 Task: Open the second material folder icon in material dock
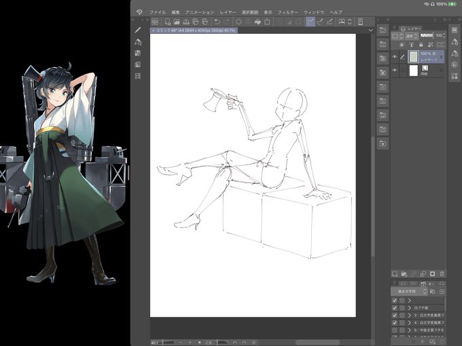point(383,44)
